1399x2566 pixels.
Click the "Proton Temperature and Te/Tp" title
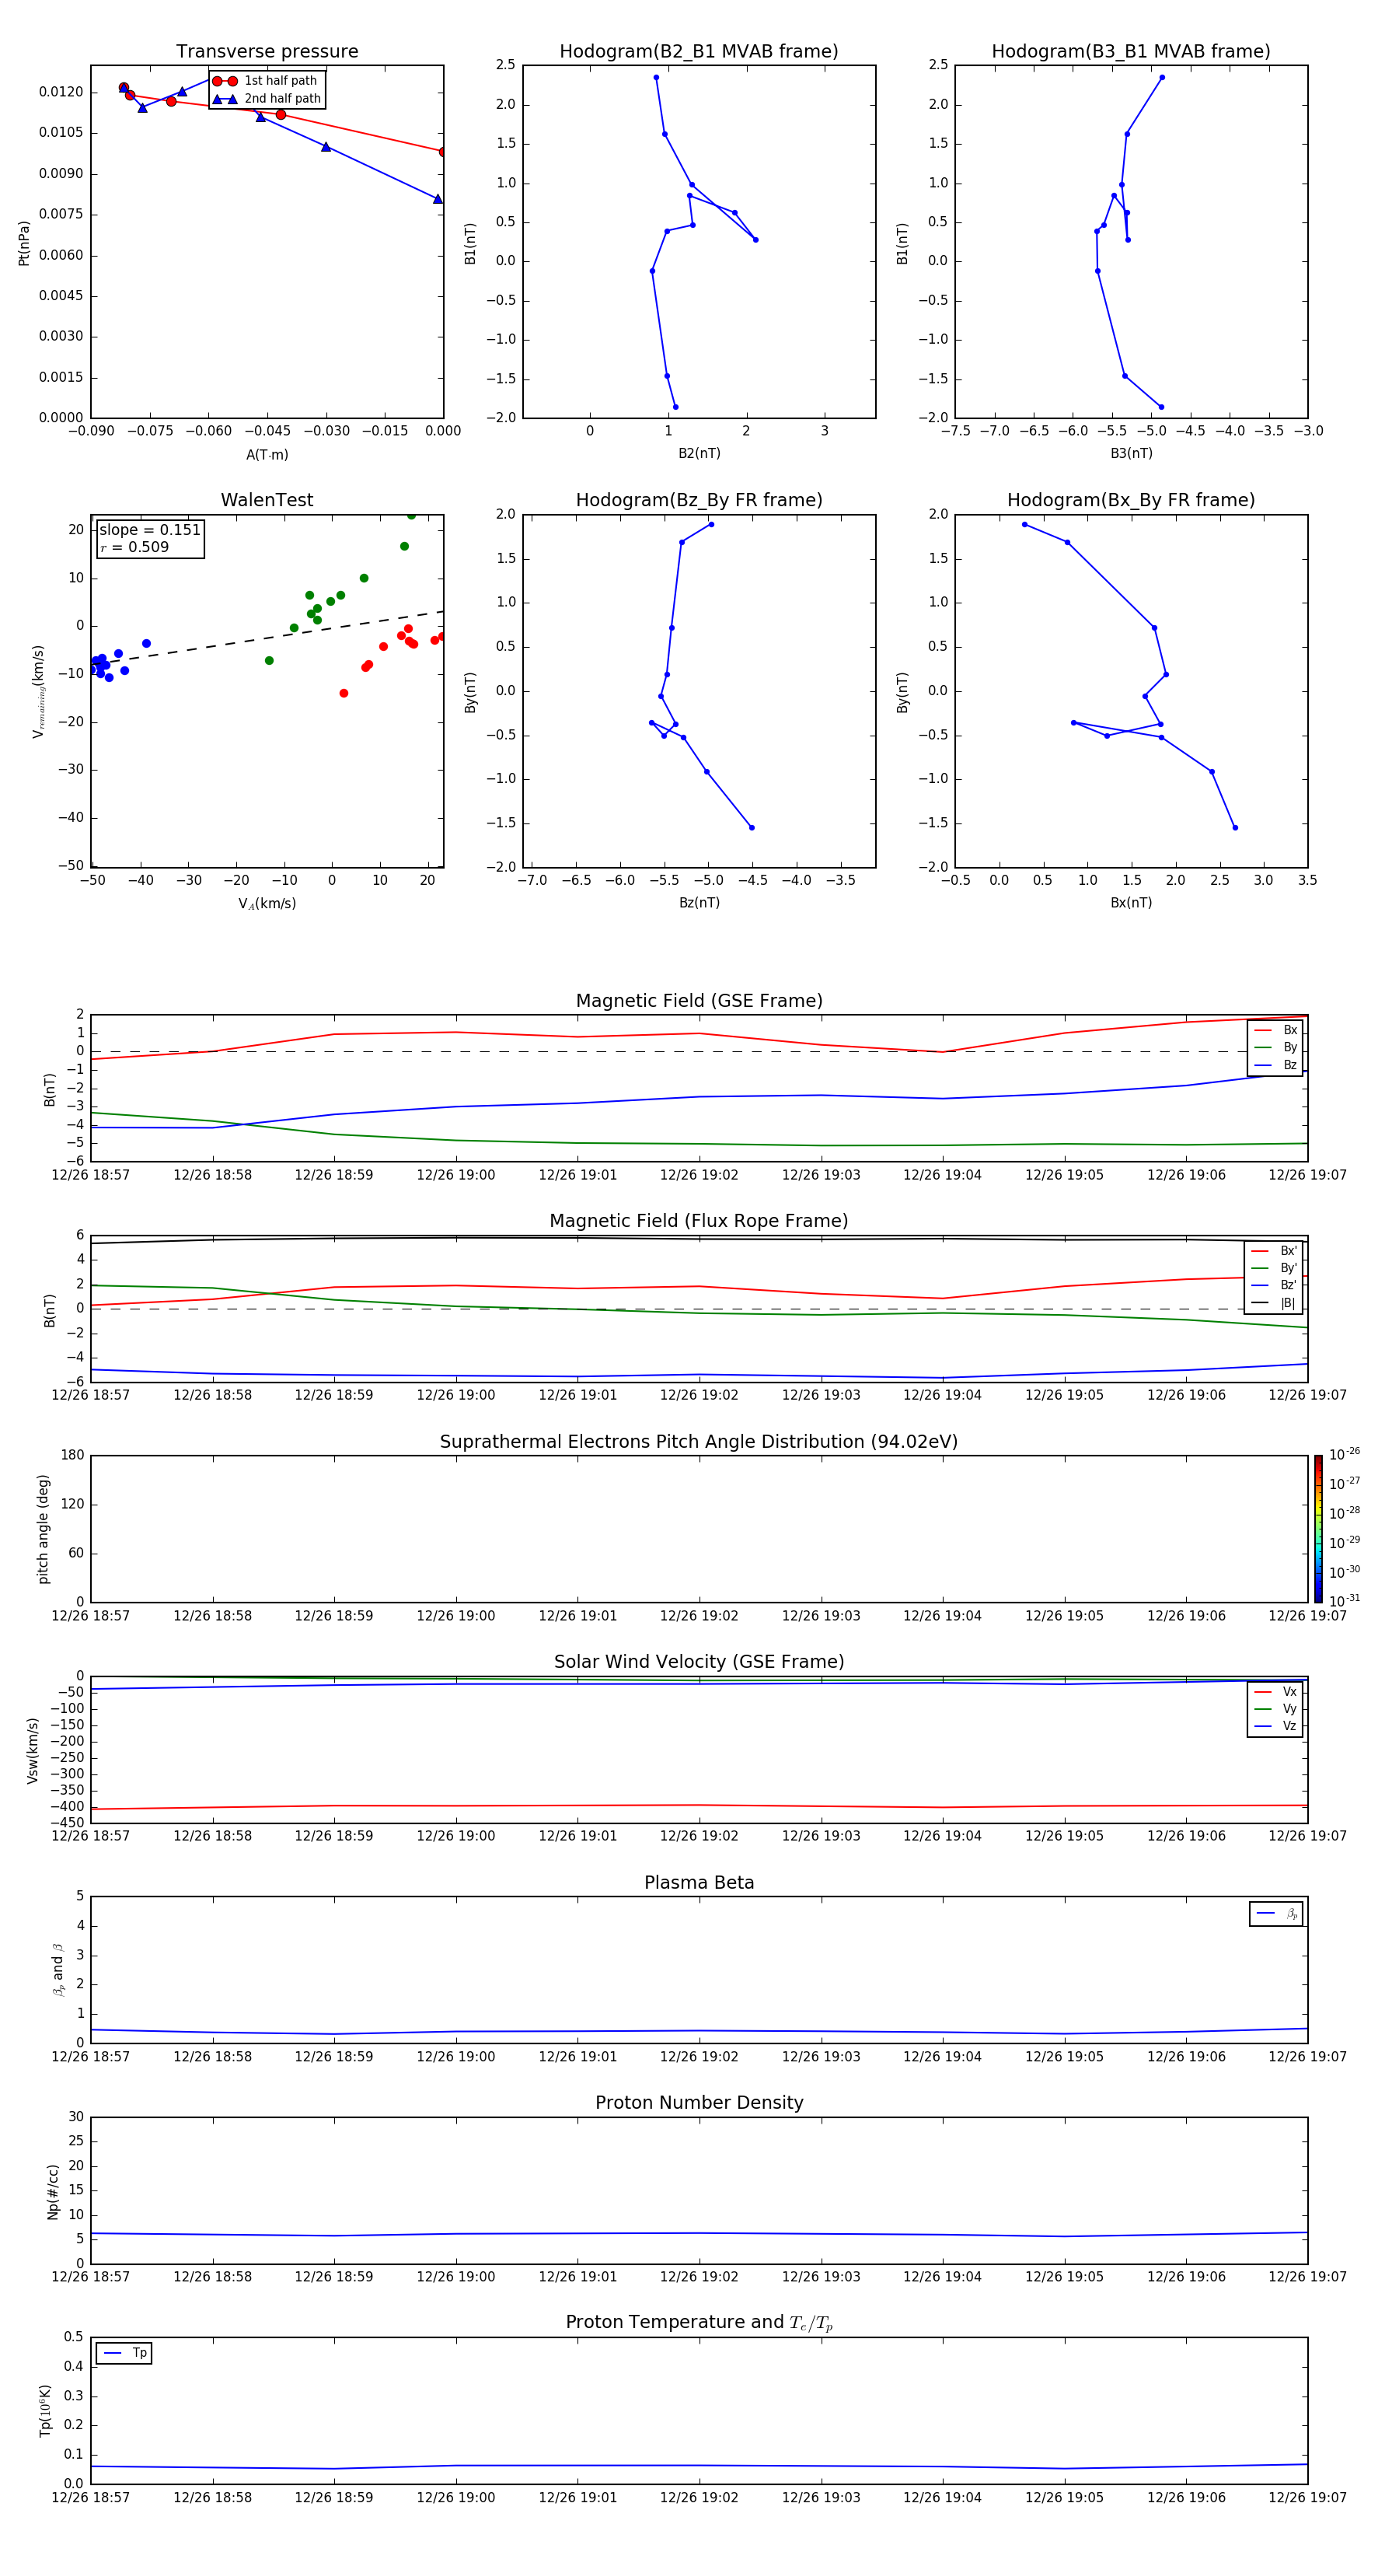(699, 2323)
